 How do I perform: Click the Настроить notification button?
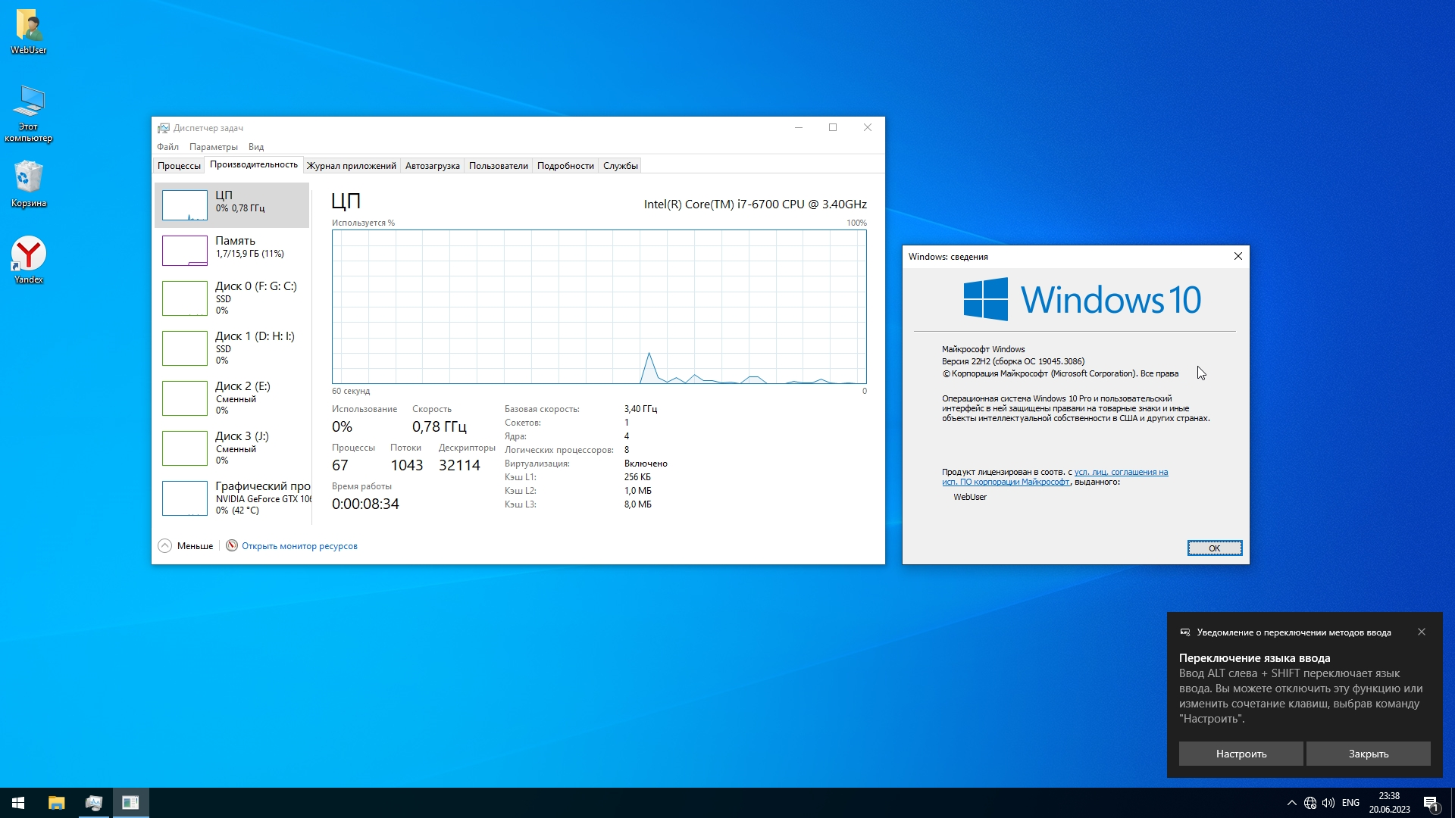pyautogui.click(x=1241, y=754)
